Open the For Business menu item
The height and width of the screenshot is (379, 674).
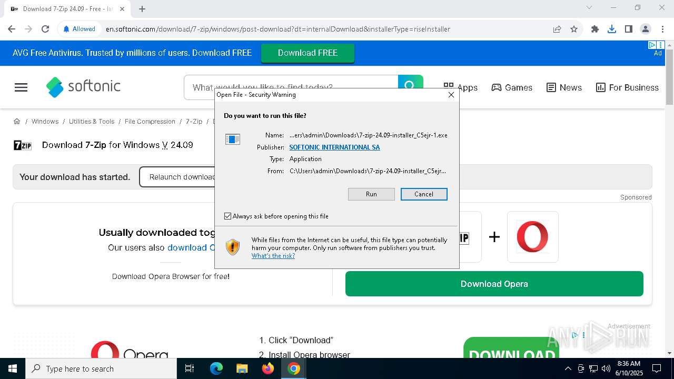(x=627, y=87)
